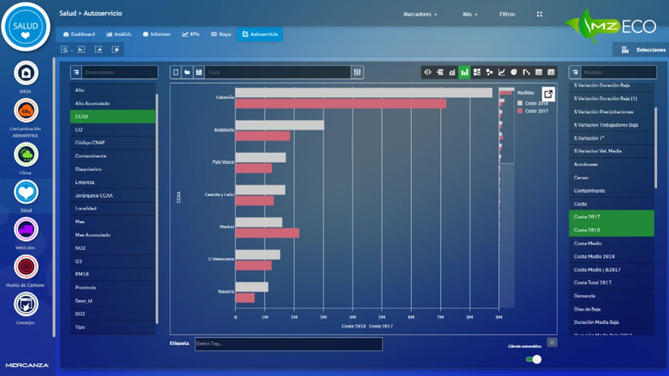The image size is (669, 376).
Task: Click the Filtros link
Action: (x=507, y=14)
